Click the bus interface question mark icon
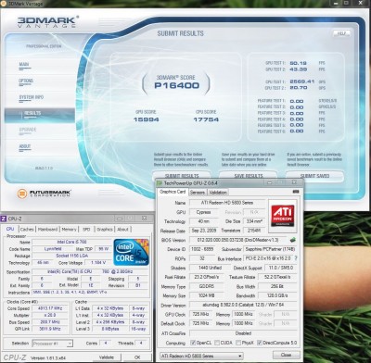 (296, 258)
